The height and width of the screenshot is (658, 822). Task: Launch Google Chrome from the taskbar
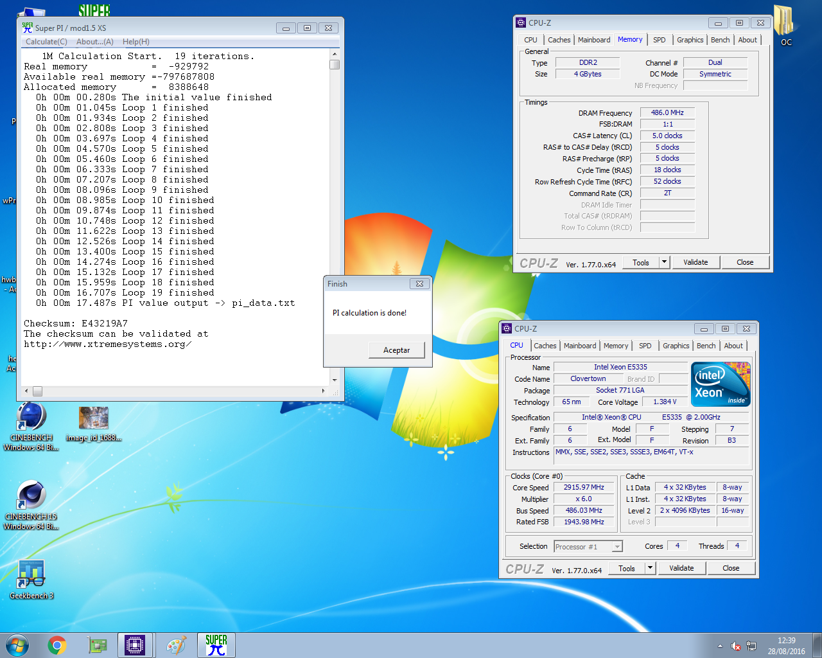[57, 645]
